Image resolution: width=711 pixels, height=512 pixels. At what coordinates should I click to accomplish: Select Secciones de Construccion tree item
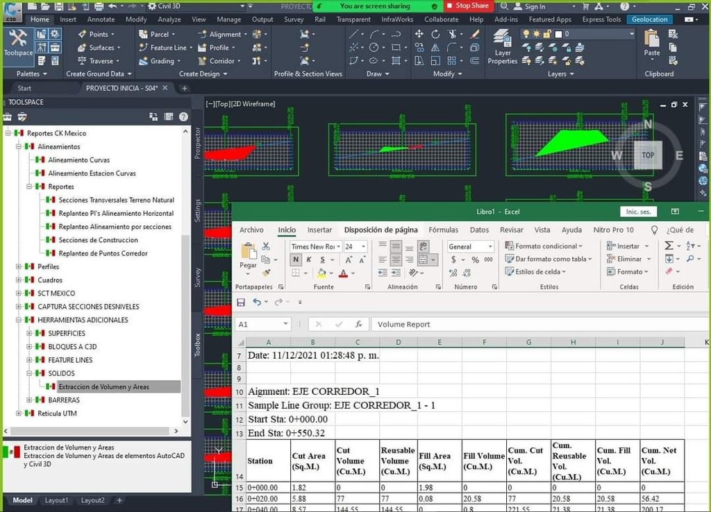(x=98, y=239)
